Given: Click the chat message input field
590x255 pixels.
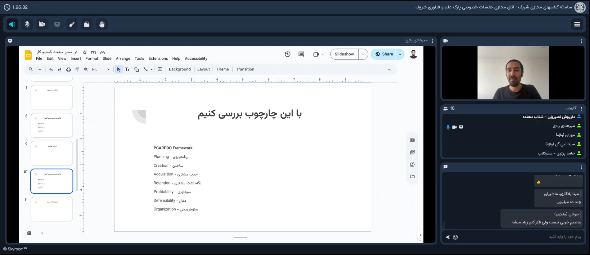Looking at the screenshot, I should click(x=521, y=237).
